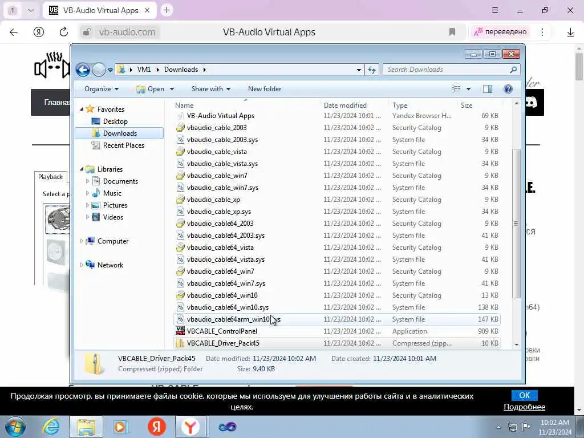Open recent locations dropdown beside forward arrow
The width and height of the screenshot is (584, 438).
[110, 70]
